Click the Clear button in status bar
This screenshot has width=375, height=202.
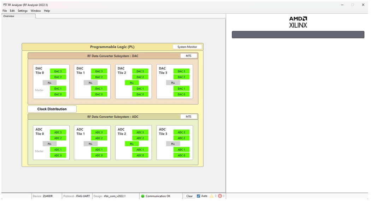[189, 196]
